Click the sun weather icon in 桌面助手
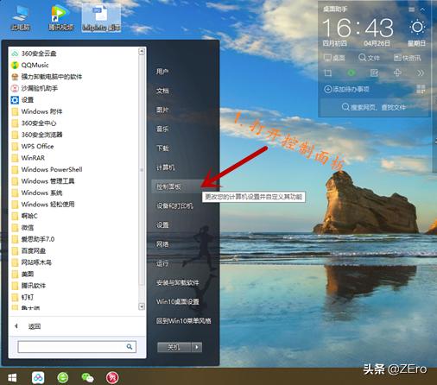This screenshot has width=437, height=385. (417, 28)
